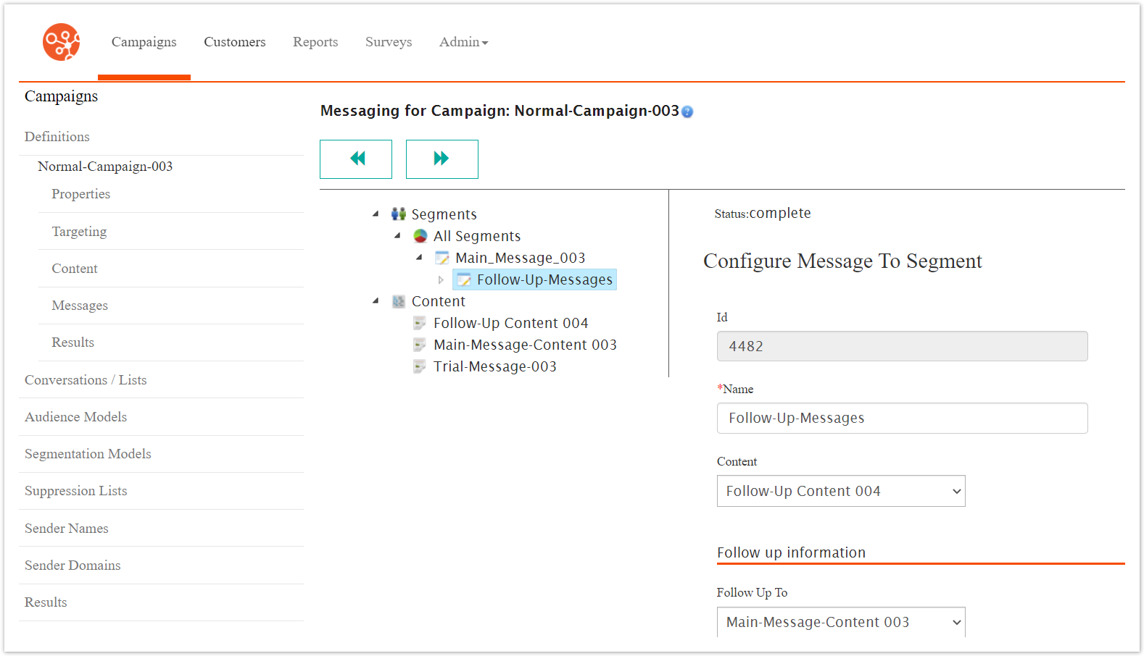Click the All Segments pie chart icon
The height and width of the screenshot is (656, 1144).
click(420, 236)
